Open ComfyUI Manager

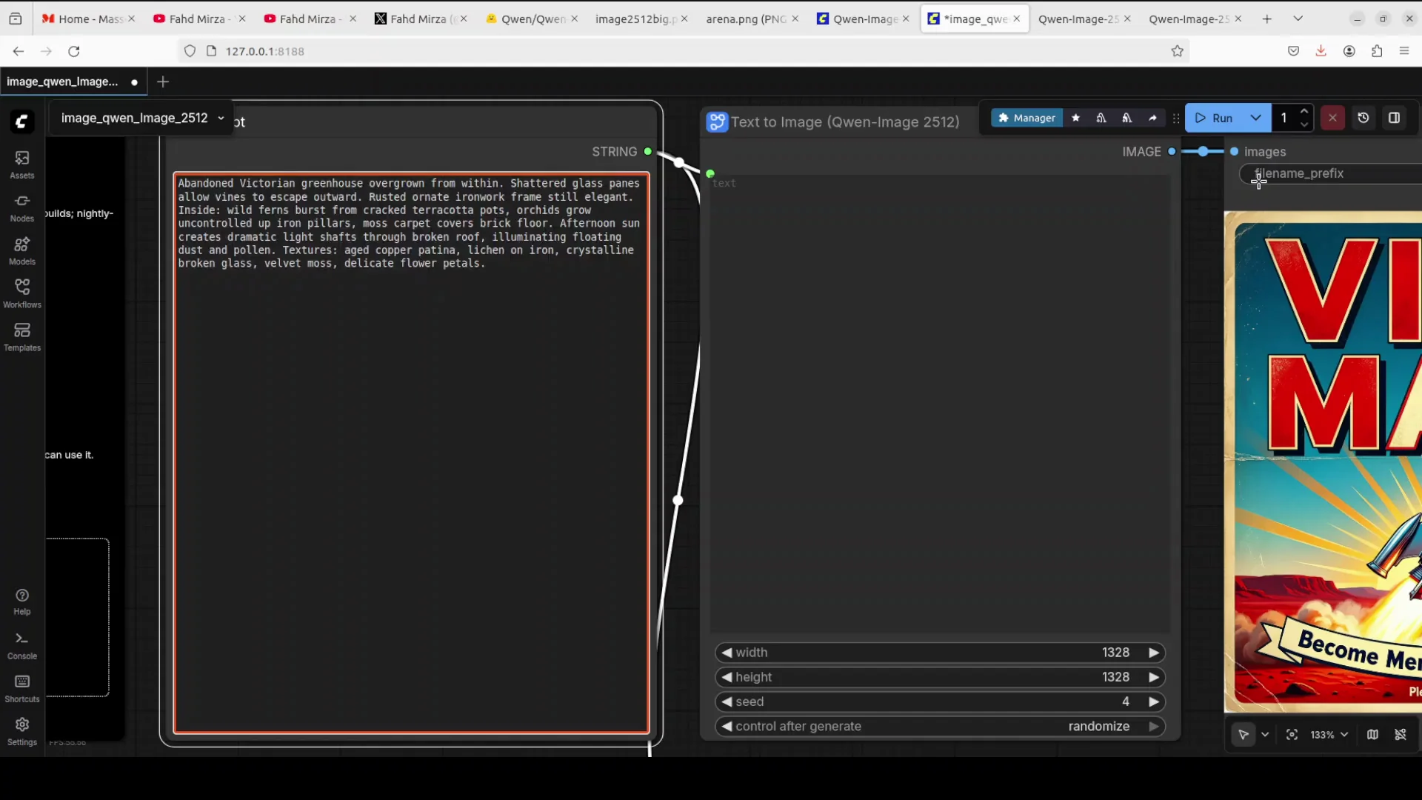pos(1027,118)
